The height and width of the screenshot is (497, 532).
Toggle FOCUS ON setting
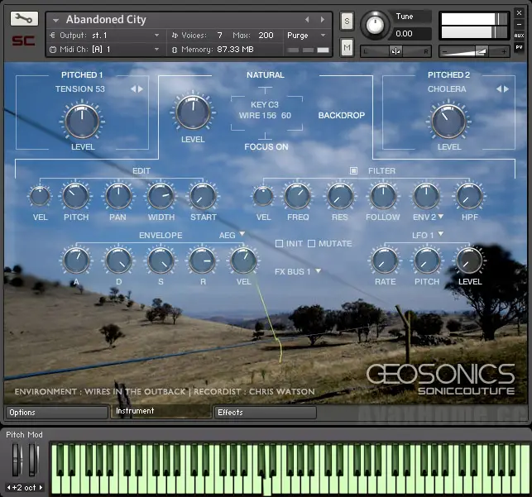pos(266,147)
